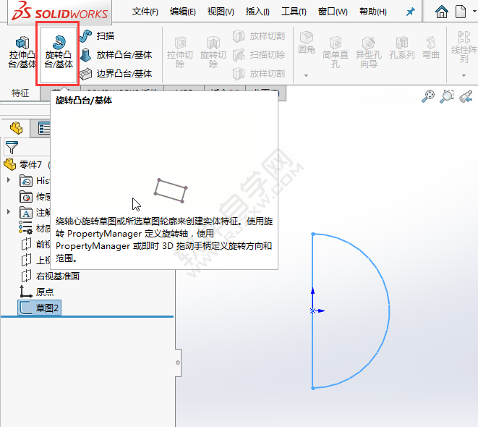Image resolution: width=478 pixels, height=427 pixels.
Task: Switch to the 特征 (Features) tab
Action: pyautogui.click(x=20, y=93)
